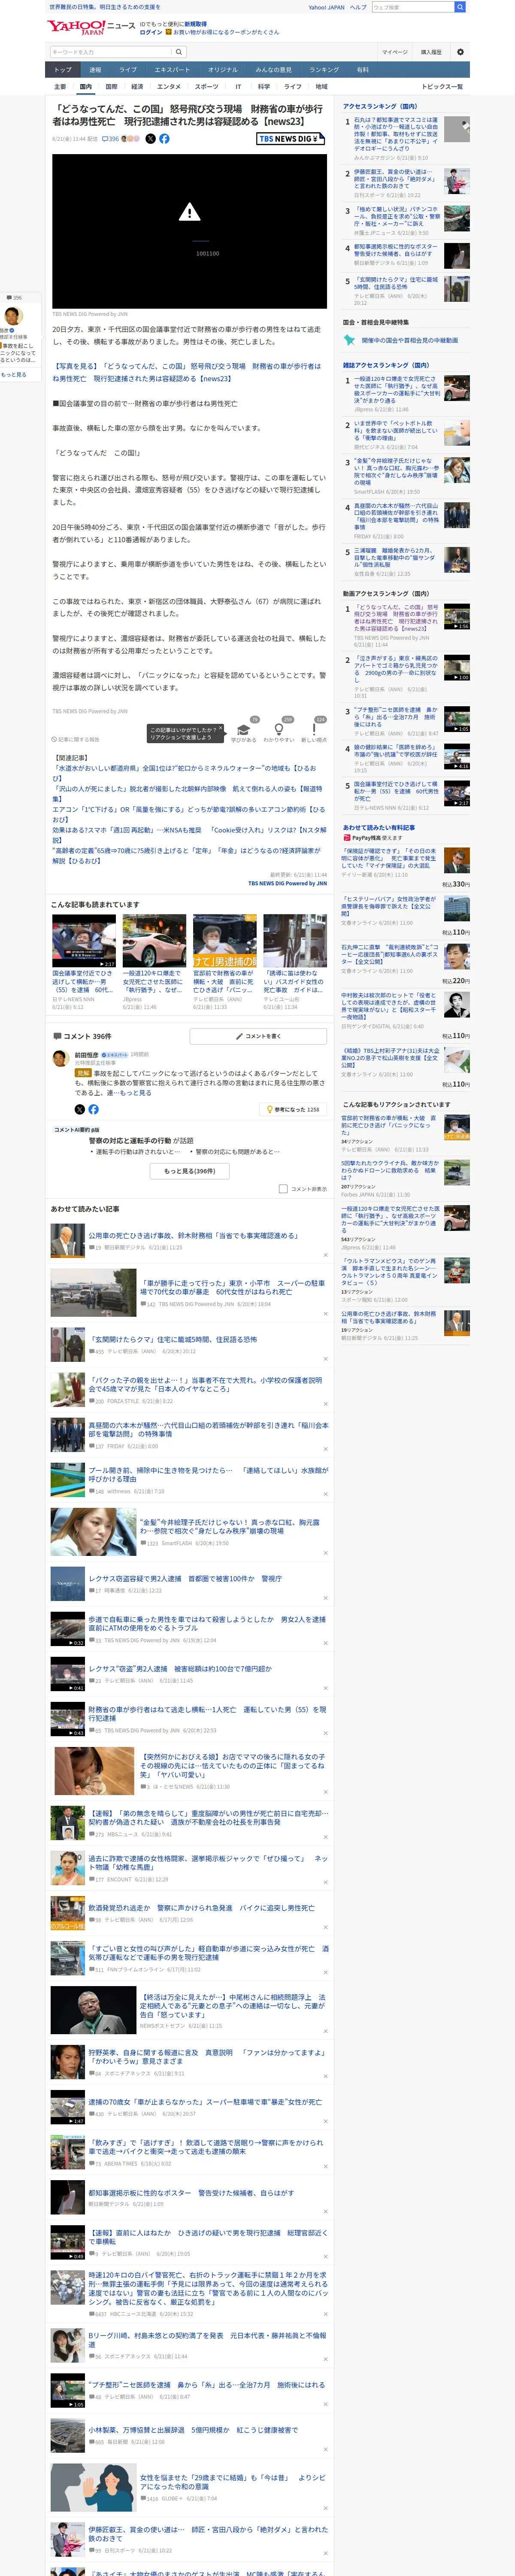Expand the left floating comment's もっと見る
Screen dimensions: 515x2576
pos(14,375)
